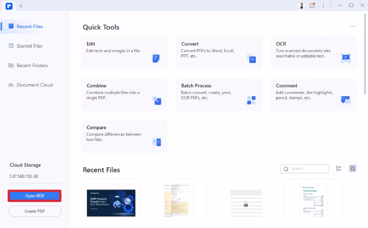This screenshot has height=228, width=368.
Task: Switch to grid thumbnail view
Action: 352,168
